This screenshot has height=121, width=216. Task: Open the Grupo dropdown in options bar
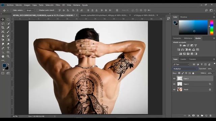(30, 10)
